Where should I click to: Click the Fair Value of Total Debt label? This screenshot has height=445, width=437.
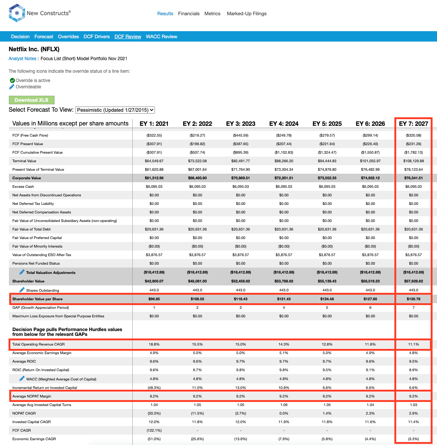click(x=32, y=229)
